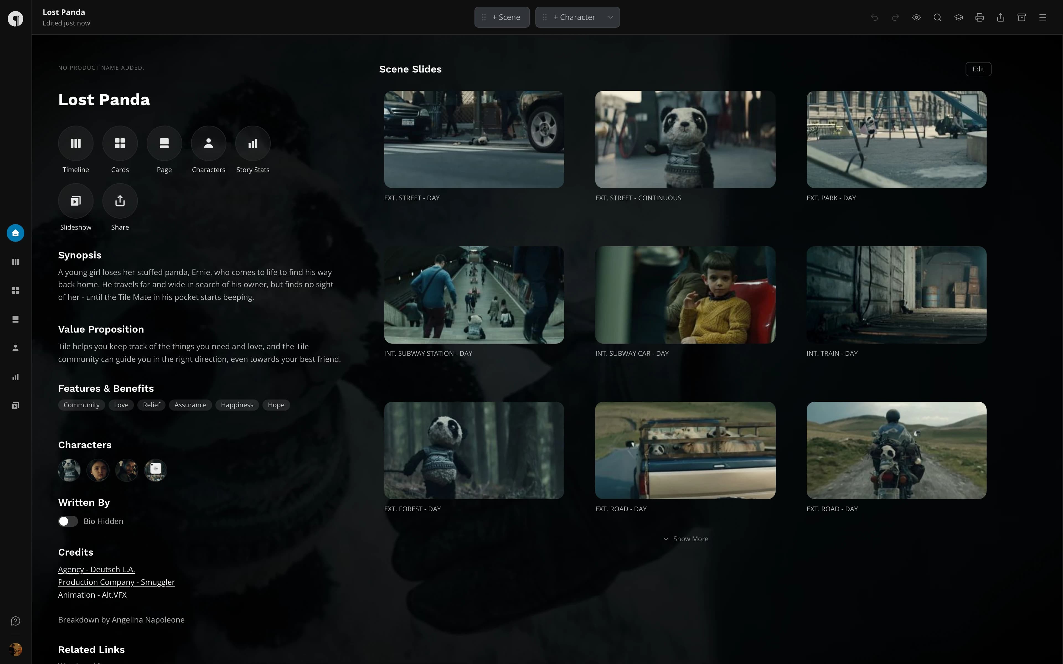
Task: Open Characters from the left sidebar
Action: click(x=16, y=348)
